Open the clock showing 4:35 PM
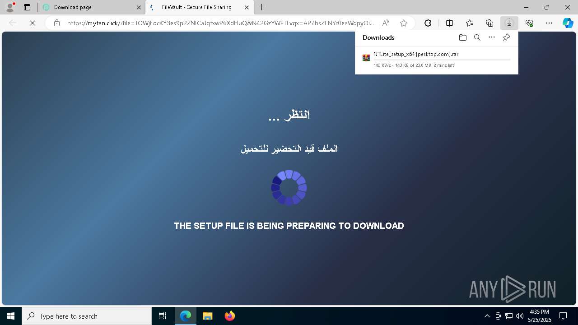This screenshot has width=578, height=325. (540, 316)
